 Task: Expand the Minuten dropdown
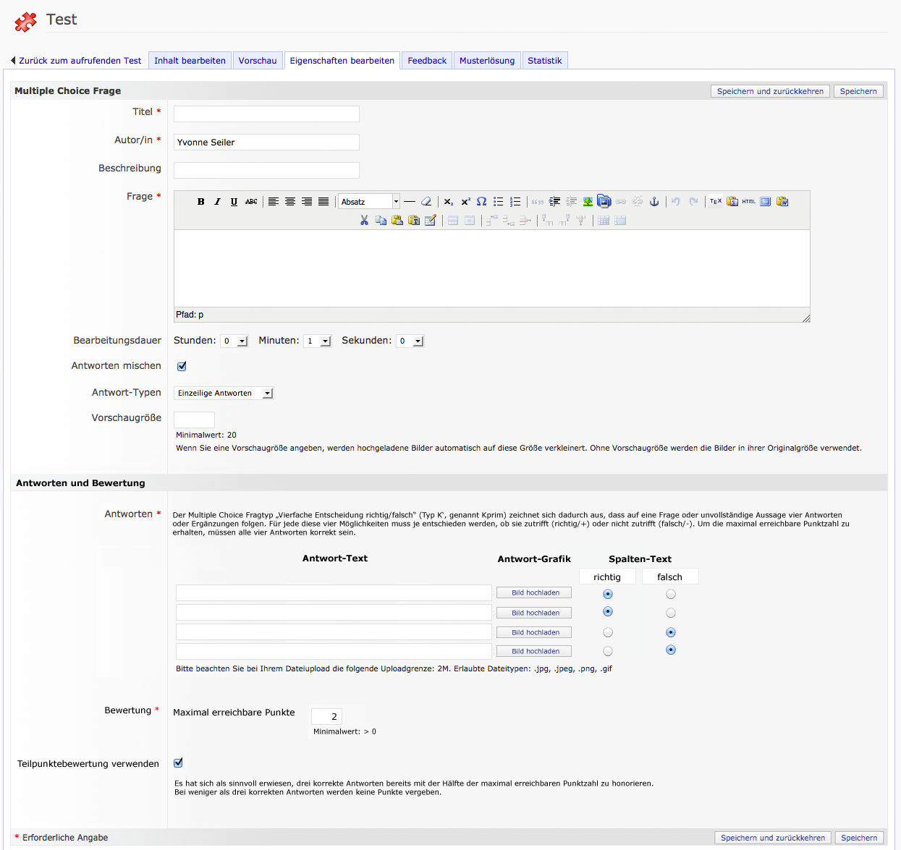click(x=317, y=341)
